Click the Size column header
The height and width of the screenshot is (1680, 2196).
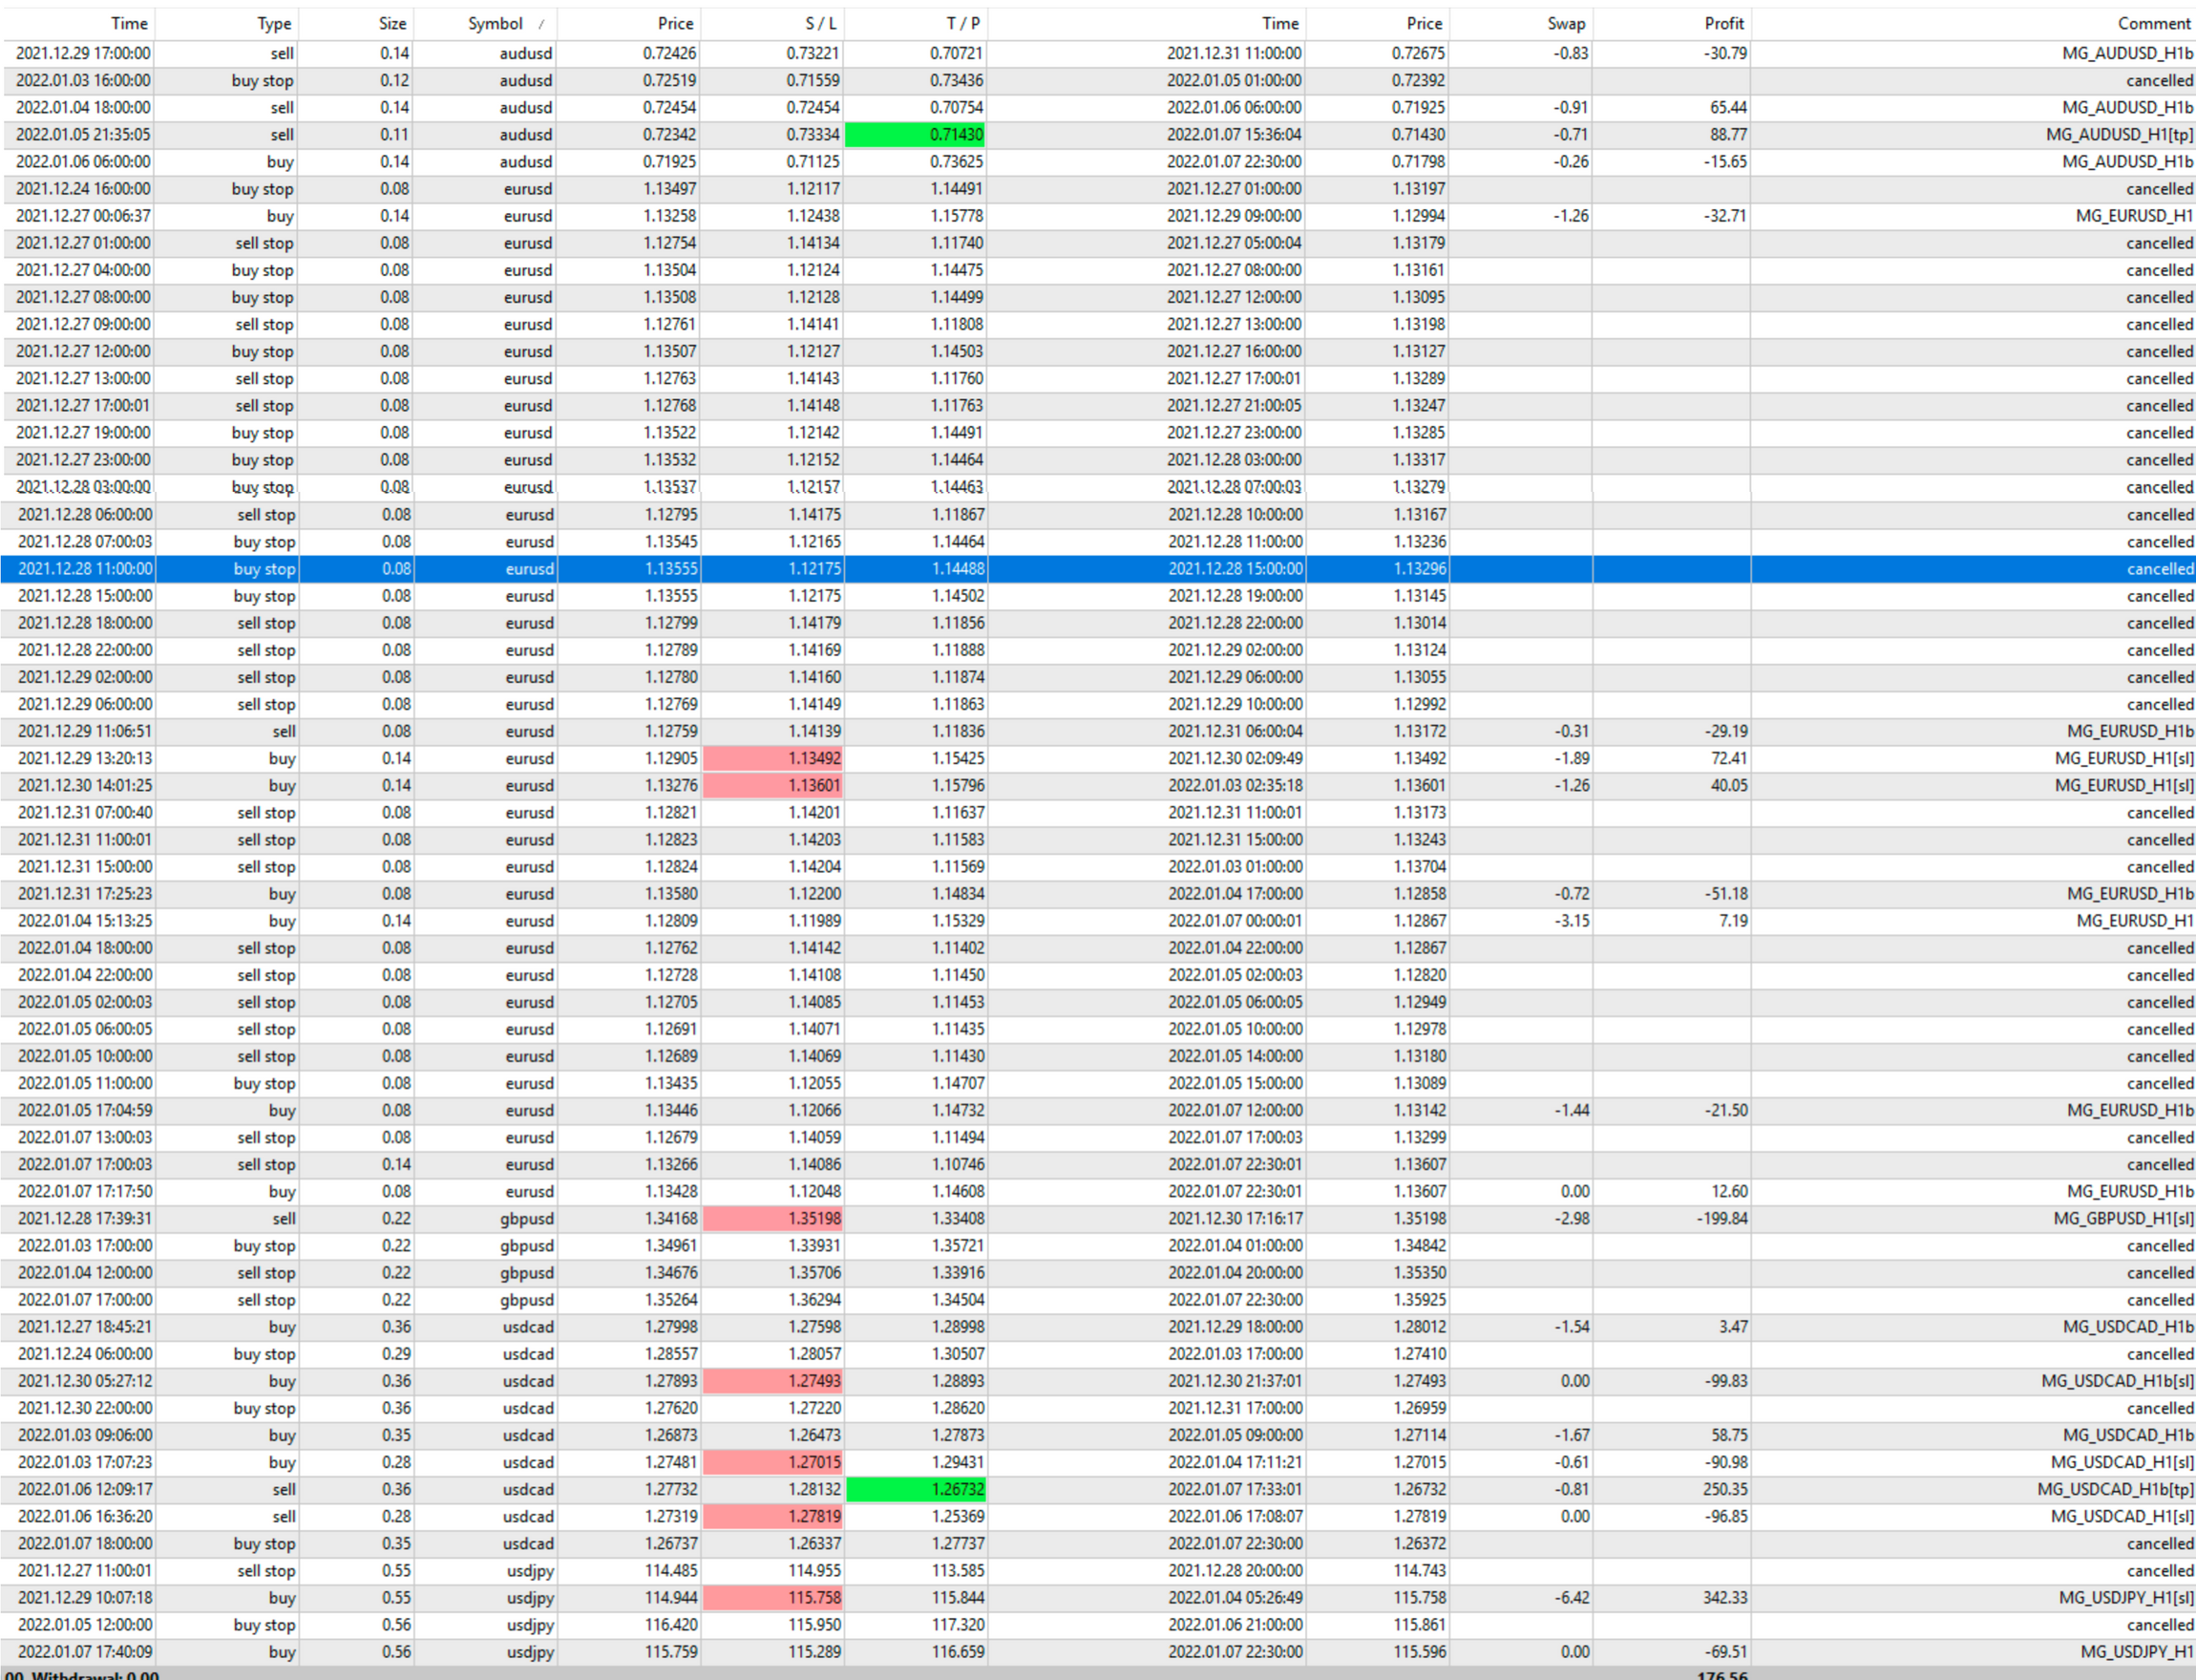391,24
